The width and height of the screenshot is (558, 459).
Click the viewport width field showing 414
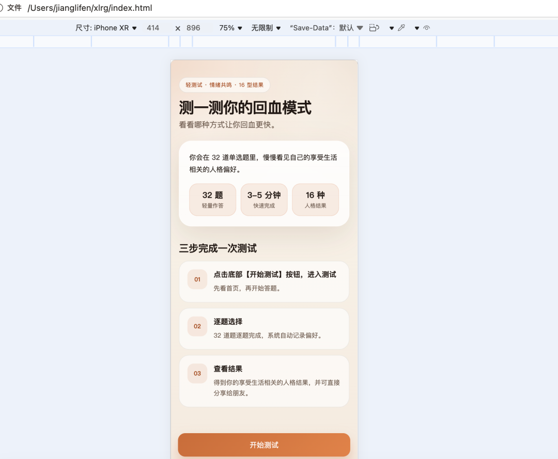153,28
